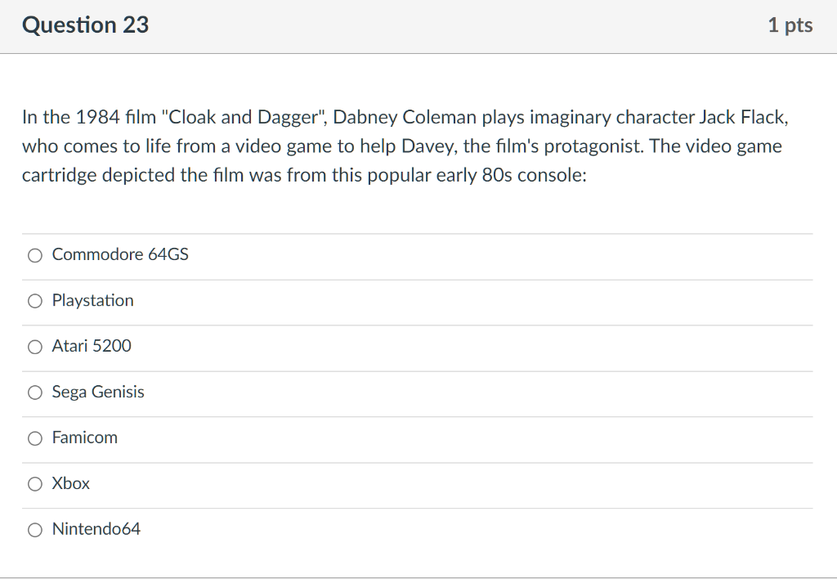837x579 pixels.
Task: Click the Question 23 header
Action: (x=85, y=25)
